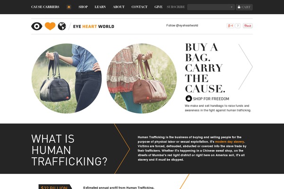
Task: Go to the About page
Action: pos(119,7)
